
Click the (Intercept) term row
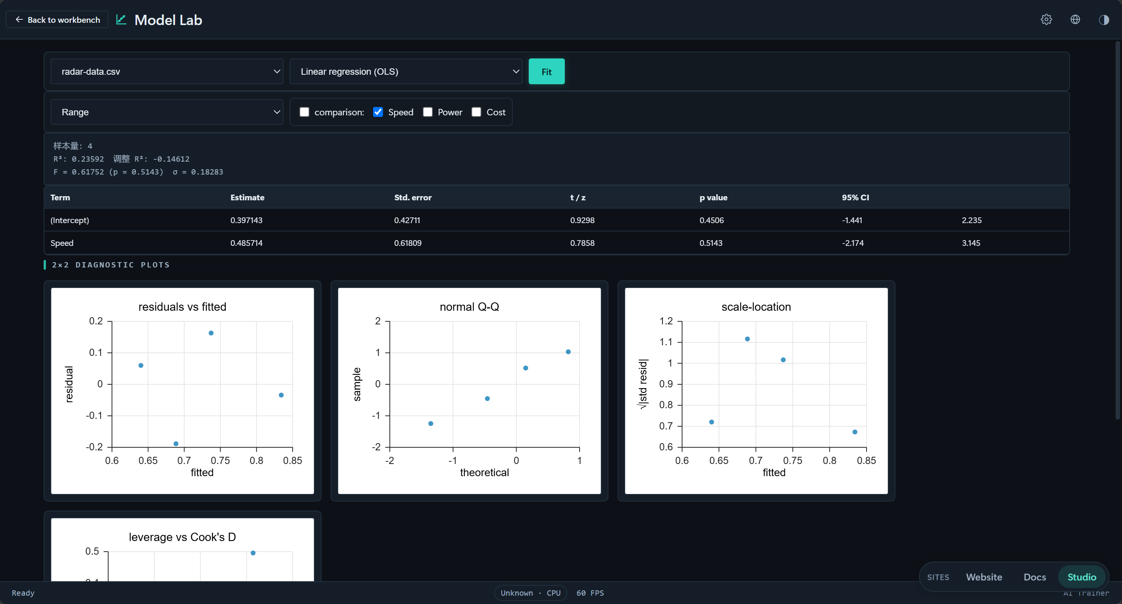[557, 220]
